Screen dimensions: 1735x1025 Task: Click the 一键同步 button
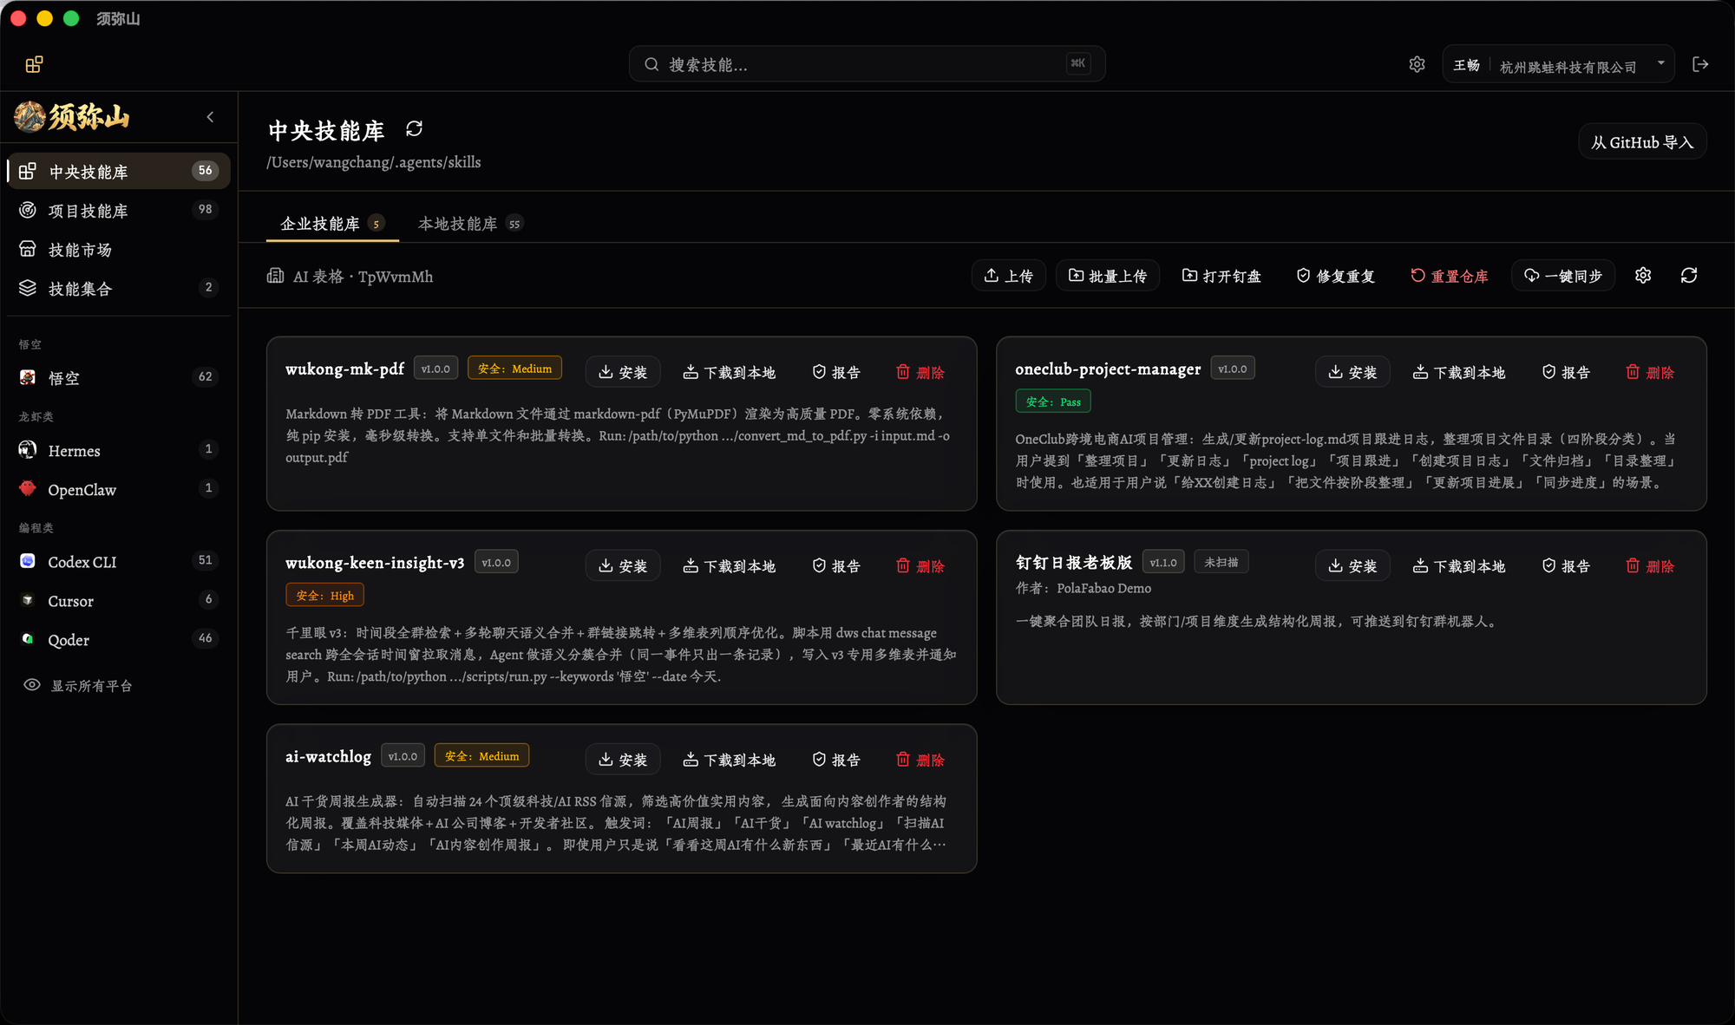(1563, 276)
